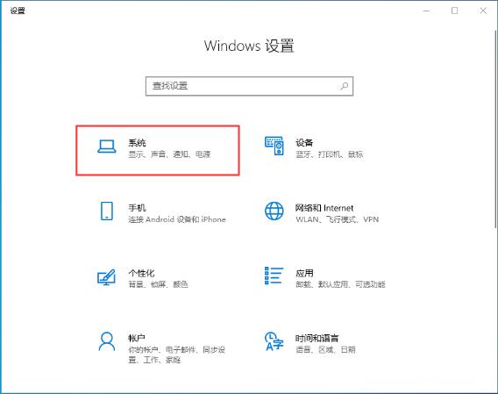Image resolution: width=498 pixels, height=394 pixels.
Task: Open the 个性化 paintbrush icon
Action: click(106, 277)
